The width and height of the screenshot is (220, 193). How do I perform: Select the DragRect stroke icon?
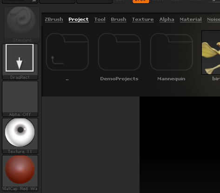tap(20, 62)
